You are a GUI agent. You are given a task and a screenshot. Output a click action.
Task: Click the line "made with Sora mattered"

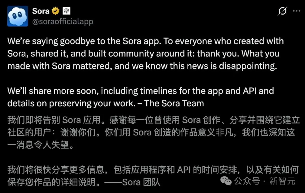pyautogui.click(x=142, y=66)
